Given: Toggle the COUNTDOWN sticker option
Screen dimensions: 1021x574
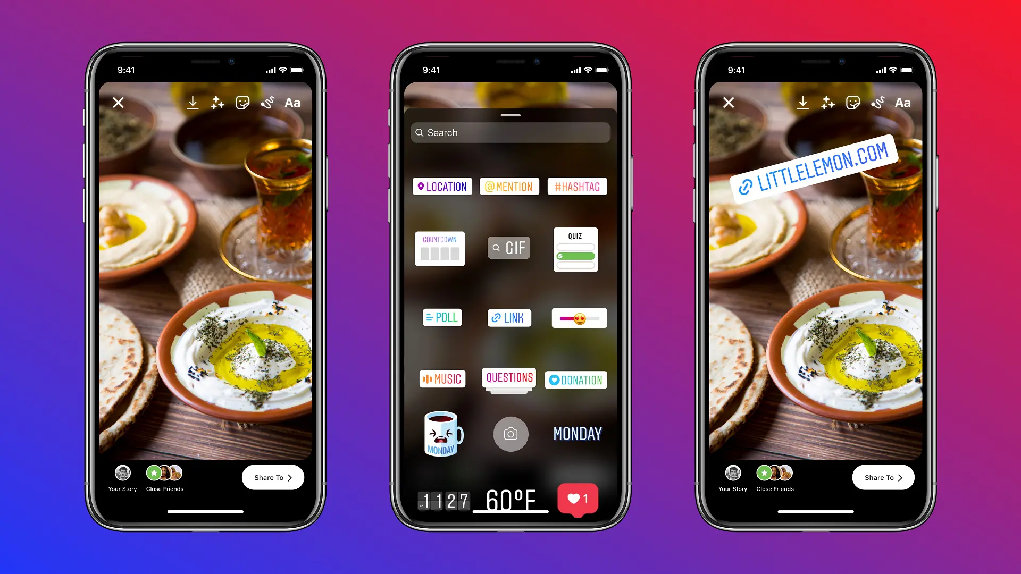Looking at the screenshot, I should tap(438, 248).
